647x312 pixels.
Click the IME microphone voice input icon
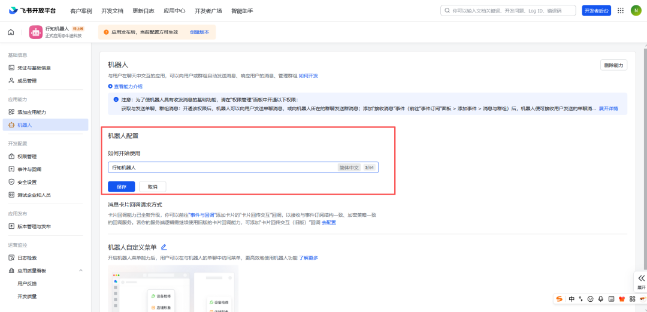pos(601,299)
